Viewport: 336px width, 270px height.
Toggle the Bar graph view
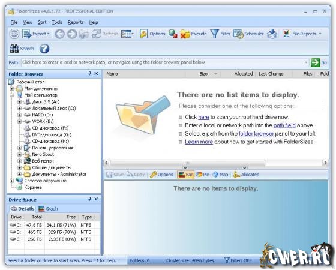(185, 175)
